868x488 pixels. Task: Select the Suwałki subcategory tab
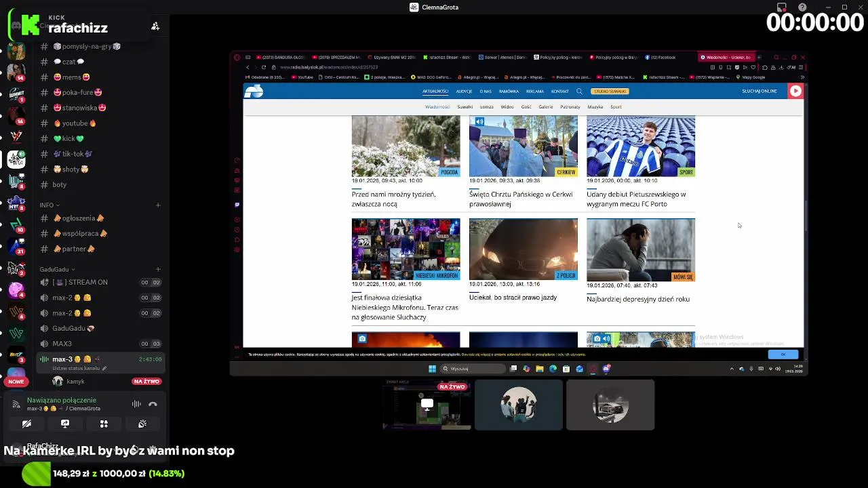click(465, 107)
